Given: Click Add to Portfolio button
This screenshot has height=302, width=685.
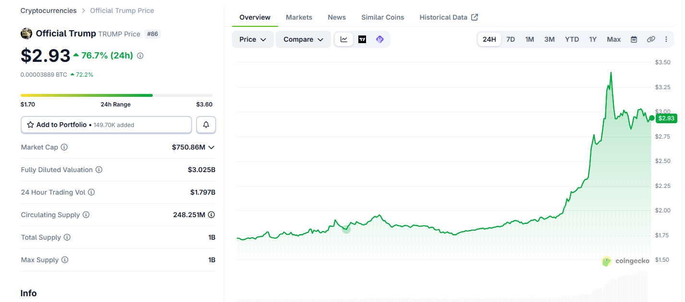Looking at the screenshot, I should [x=106, y=125].
